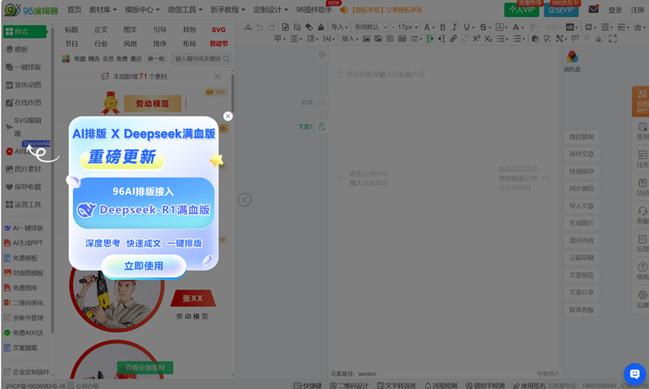Viewport: 649px width, 389px height.
Task: Click the insert table grid icon
Action: click(x=402, y=39)
